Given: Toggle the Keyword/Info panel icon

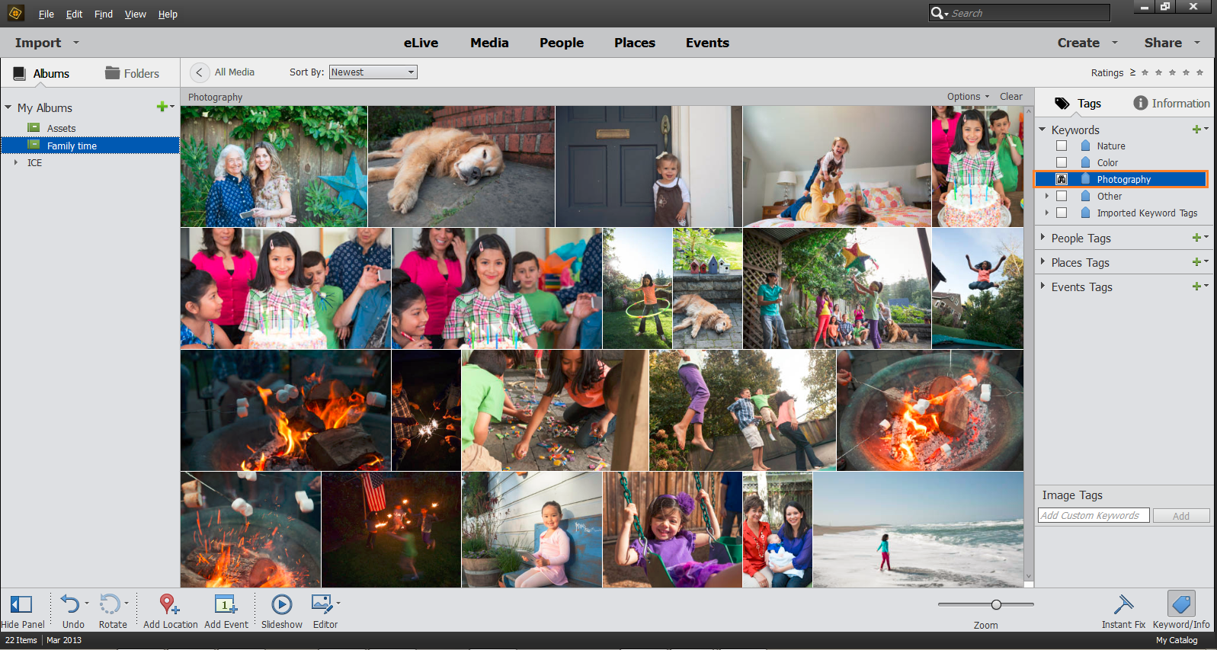Looking at the screenshot, I should (x=1180, y=605).
